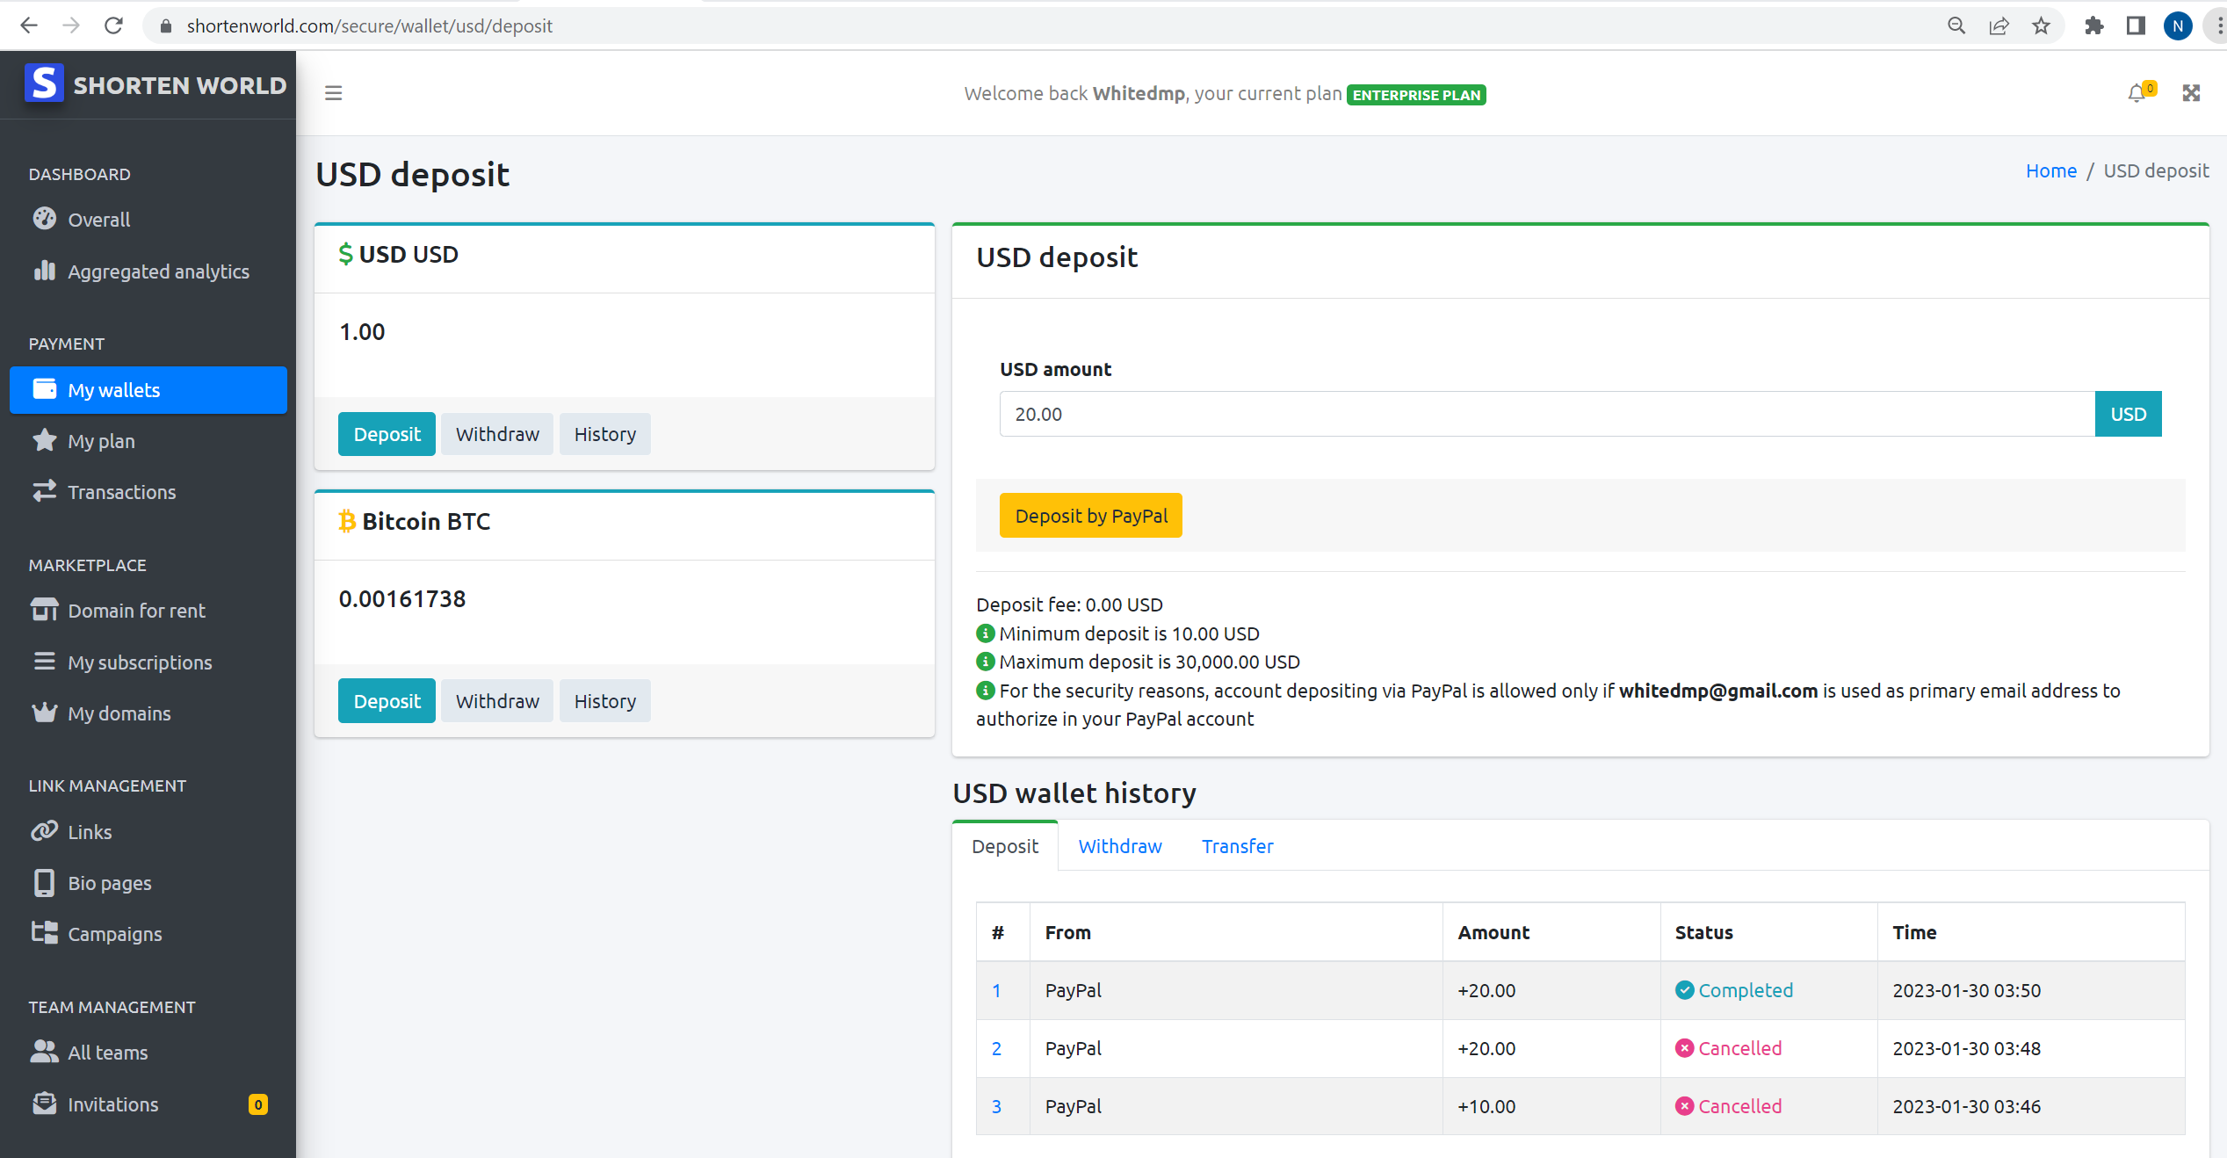Click the browser zoom magnifier icon
This screenshot has width=2227, height=1158.
(1956, 25)
